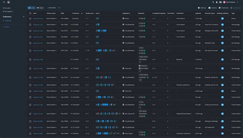Open first scan thumbnail in the 7/10 scans row
The height and width of the screenshot is (138, 243).
(99, 50)
